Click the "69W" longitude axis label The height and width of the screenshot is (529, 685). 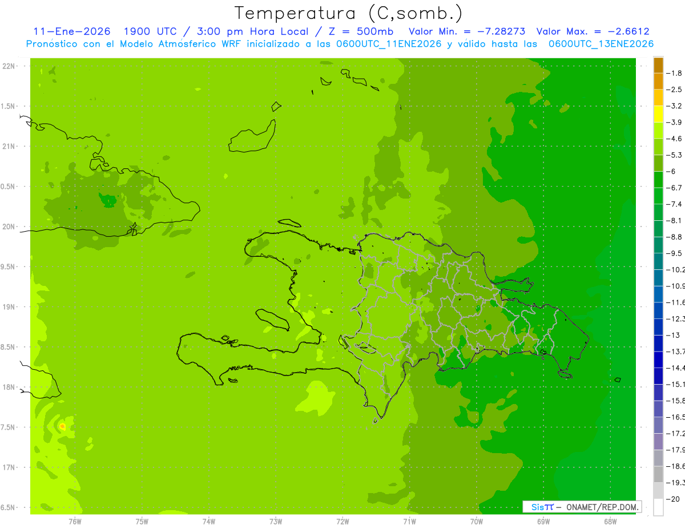click(543, 521)
